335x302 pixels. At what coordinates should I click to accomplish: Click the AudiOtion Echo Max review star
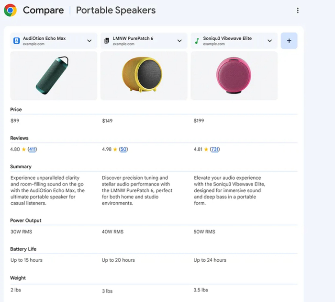24,150
